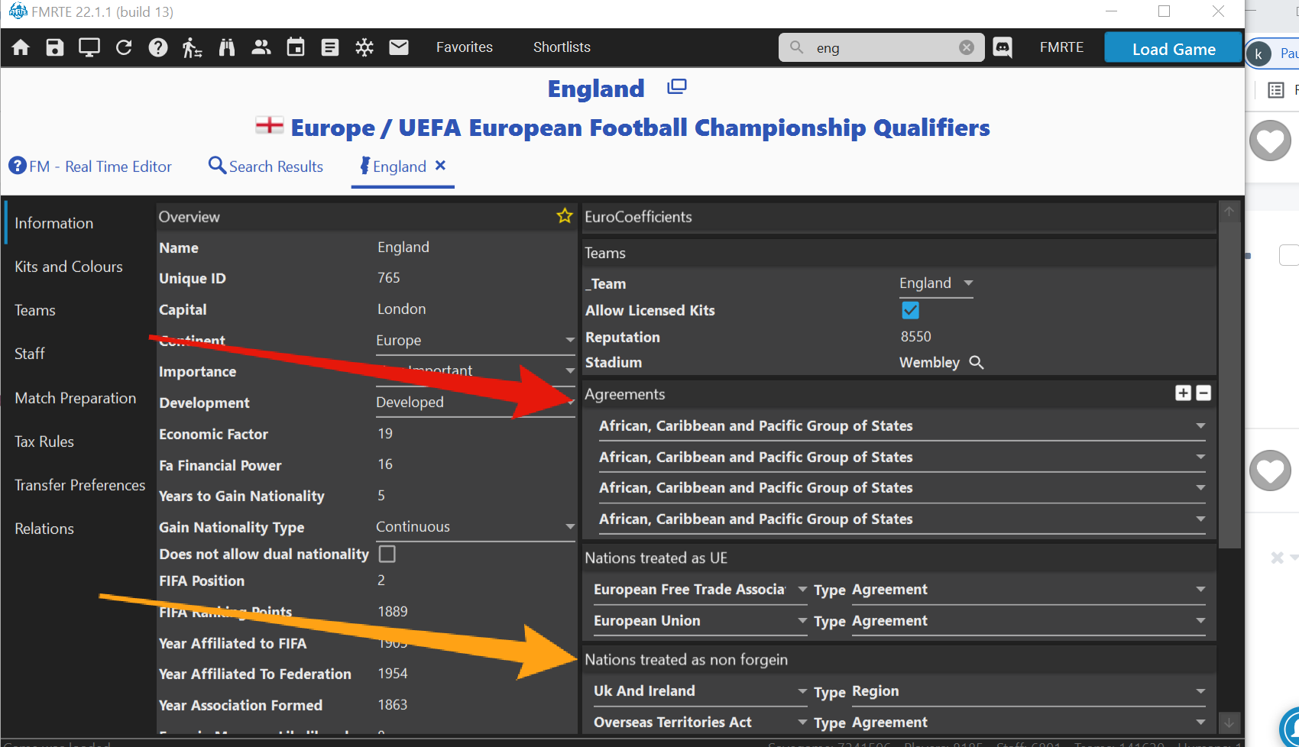
Task: Open the Discord icon beside search
Action: [1002, 47]
